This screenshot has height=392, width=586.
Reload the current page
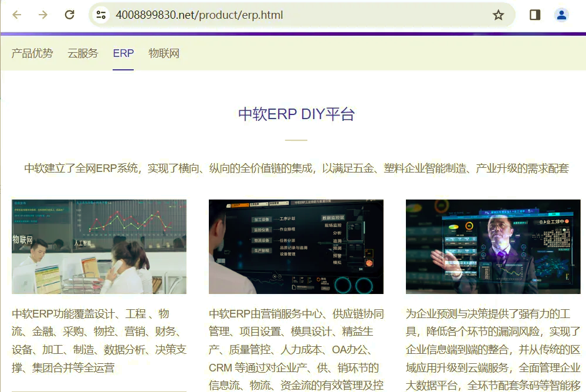(69, 15)
